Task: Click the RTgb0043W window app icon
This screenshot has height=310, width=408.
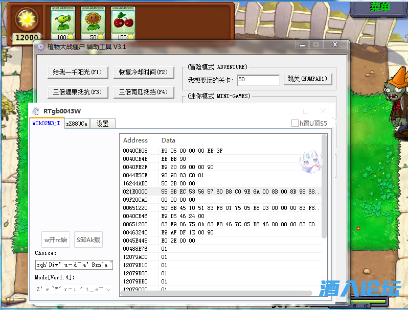Action: click(x=36, y=111)
